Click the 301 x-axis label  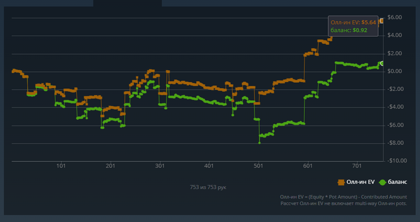point(160,166)
